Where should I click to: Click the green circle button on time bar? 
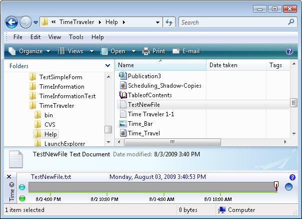click(22, 198)
